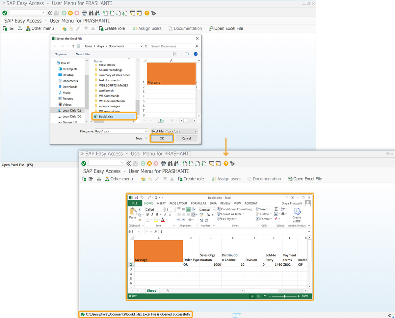This screenshot has height=318, width=395.
Task: Click the print icon in the SAP window behind the file dialog
Action: pyautogui.click(x=85, y=13)
